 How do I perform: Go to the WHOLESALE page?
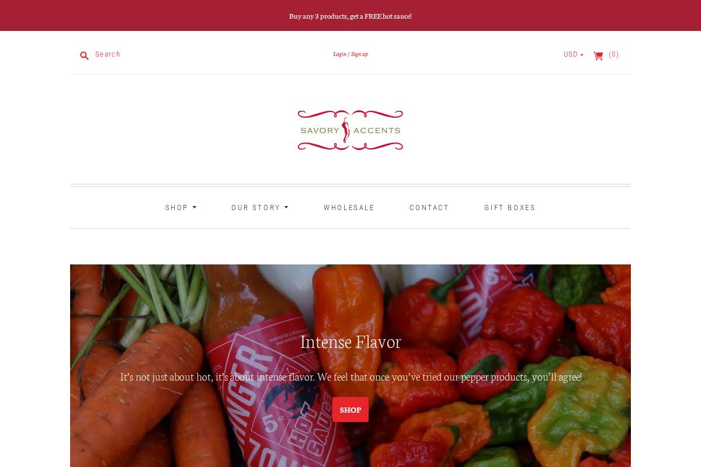[x=349, y=207]
